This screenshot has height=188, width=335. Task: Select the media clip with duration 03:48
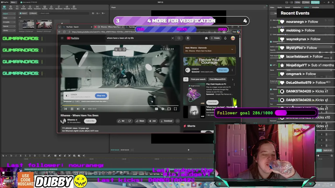coord(44,25)
